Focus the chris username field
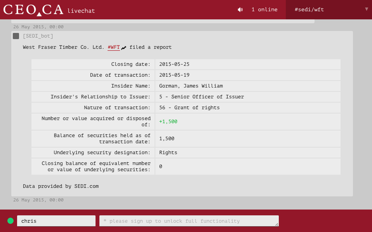Image resolution: width=372 pixels, height=232 pixels. (56, 221)
